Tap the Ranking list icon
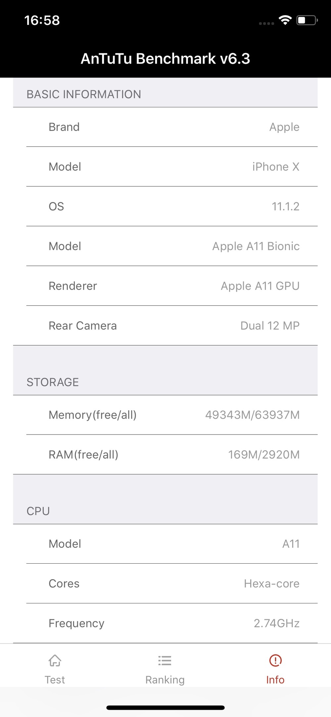331x717 pixels. tap(165, 660)
